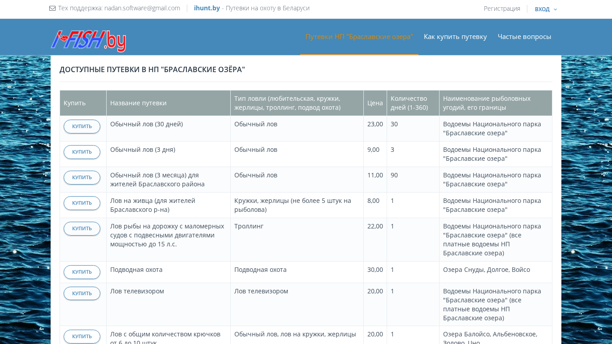Buy the Обычный лов (30 дней) permit
This screenshot has width=612, height=344.
coord(82,126)
